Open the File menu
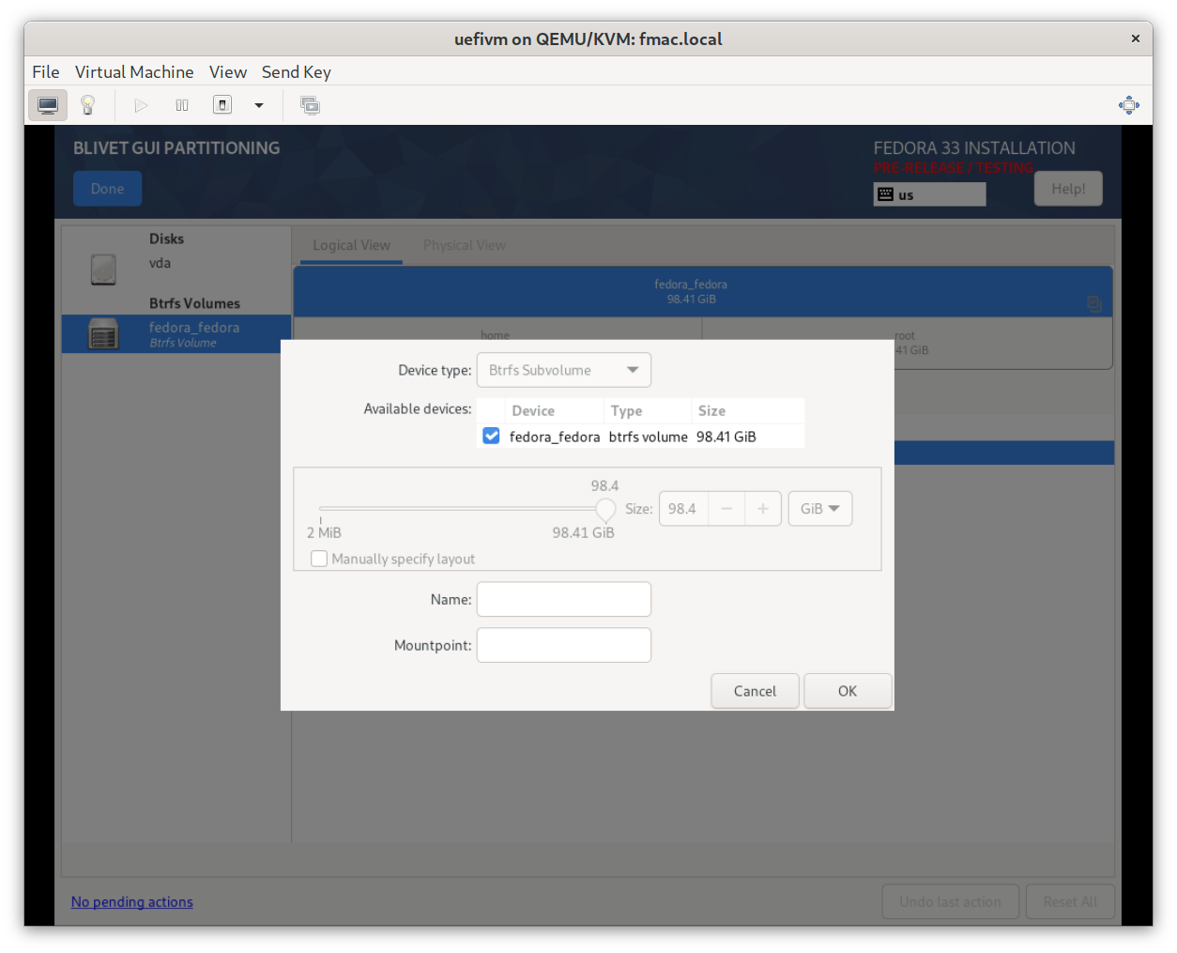1177x953 pixels. pyautogui.click(x=45, y=72)
